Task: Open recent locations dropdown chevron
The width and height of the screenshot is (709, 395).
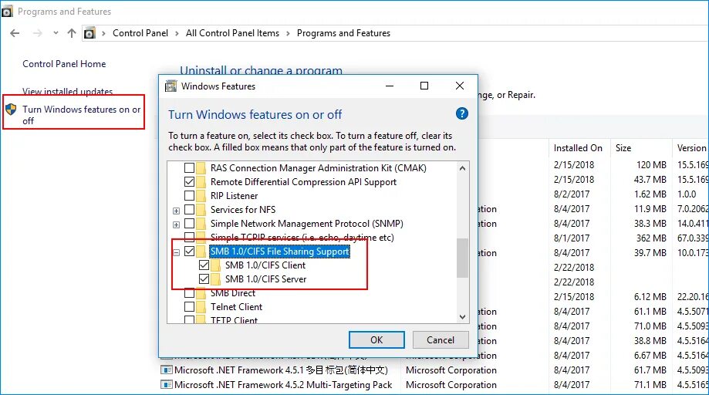Action: [56, 33]
